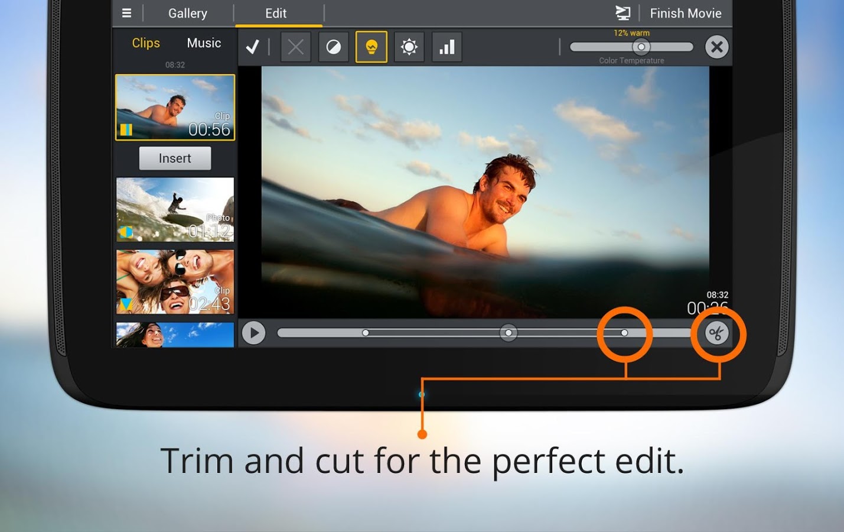Select the Edit tab
Image resolution: width=844 pixels, height=532 pixels.
pyautogui.click(x=276, y=13)
